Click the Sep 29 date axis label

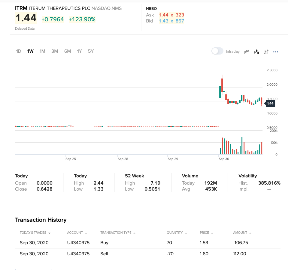click(x=173, y=159)
